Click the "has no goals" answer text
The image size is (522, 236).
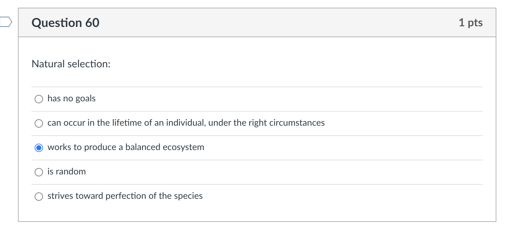click(71, 98)
